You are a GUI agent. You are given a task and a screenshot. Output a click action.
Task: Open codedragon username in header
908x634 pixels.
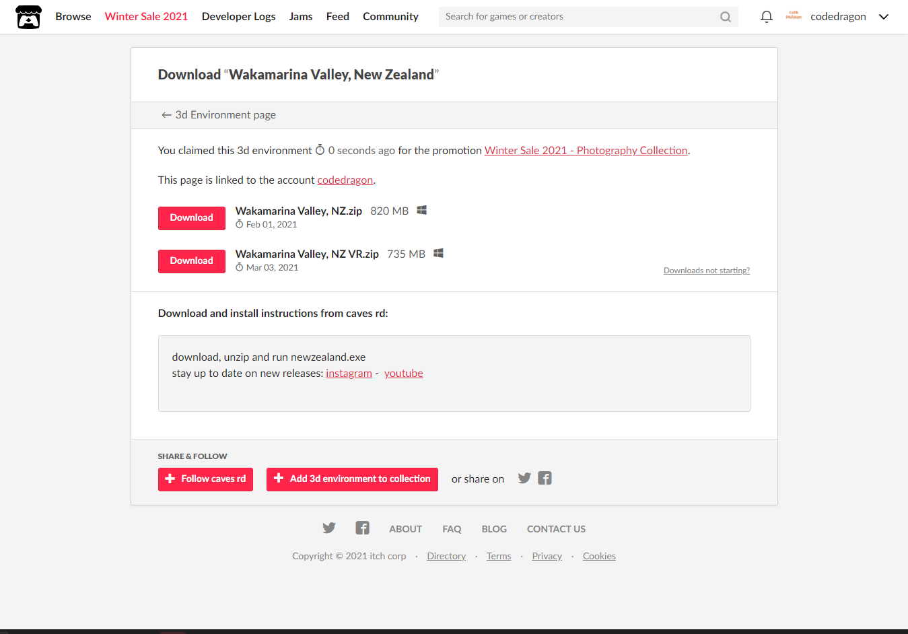coord(838,17)
